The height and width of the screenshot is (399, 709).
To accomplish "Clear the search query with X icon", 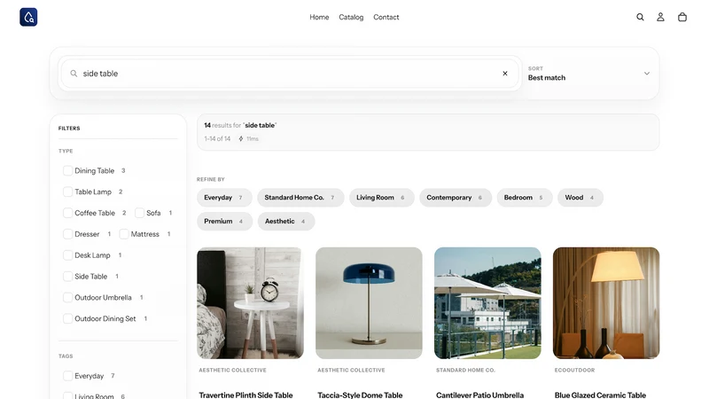I will coord(505,74).
